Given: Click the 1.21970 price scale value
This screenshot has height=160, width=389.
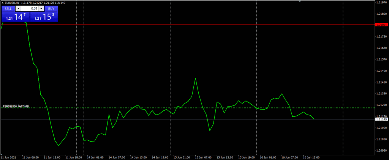Looking at the screenshot, I should click(381, 2).
